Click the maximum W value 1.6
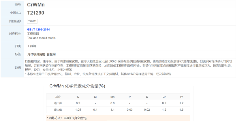Image resolution: width=248 pixels, height=121 pixels. pyautogui.click(x=181, y=110)
